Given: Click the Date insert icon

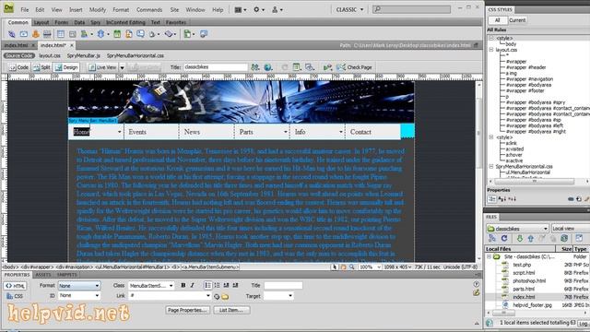Looking at the screenshot, I should pos(117,34).
